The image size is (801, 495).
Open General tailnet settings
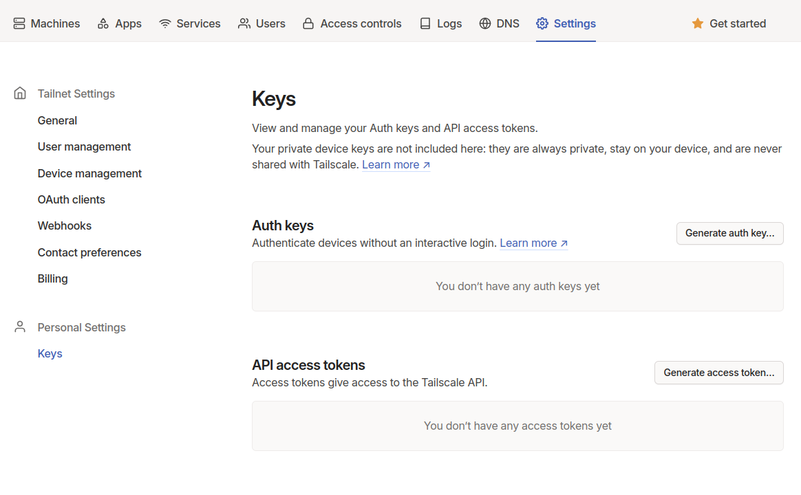pyautogui.click(x=57, y=120)
